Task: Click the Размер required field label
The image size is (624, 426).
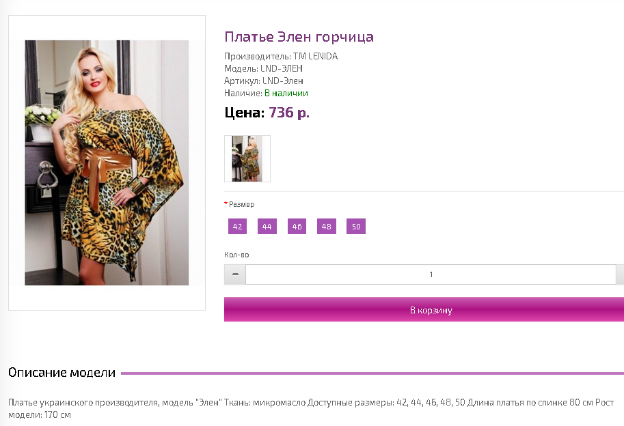Action: click(x=241, y=204)
